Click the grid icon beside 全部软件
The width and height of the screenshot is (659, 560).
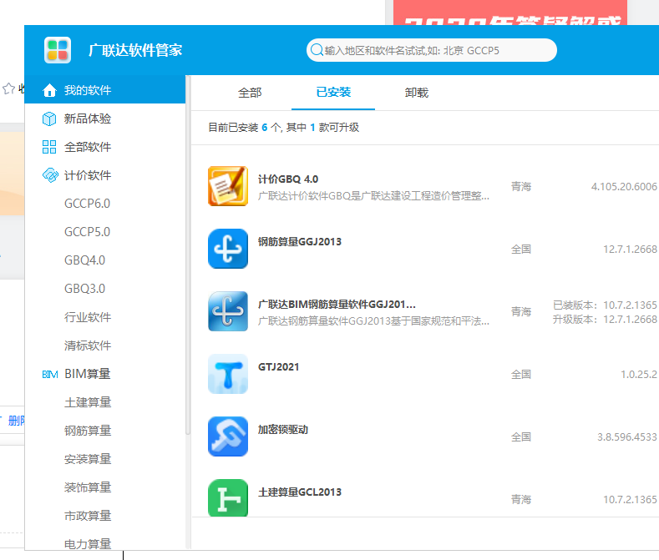coord(49,147)
